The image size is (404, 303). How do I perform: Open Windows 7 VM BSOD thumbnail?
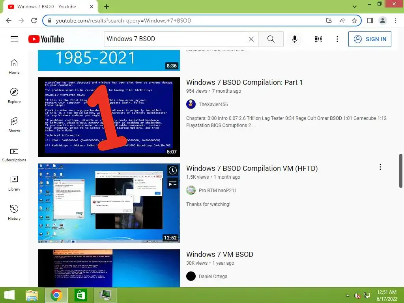coord(109,268)
